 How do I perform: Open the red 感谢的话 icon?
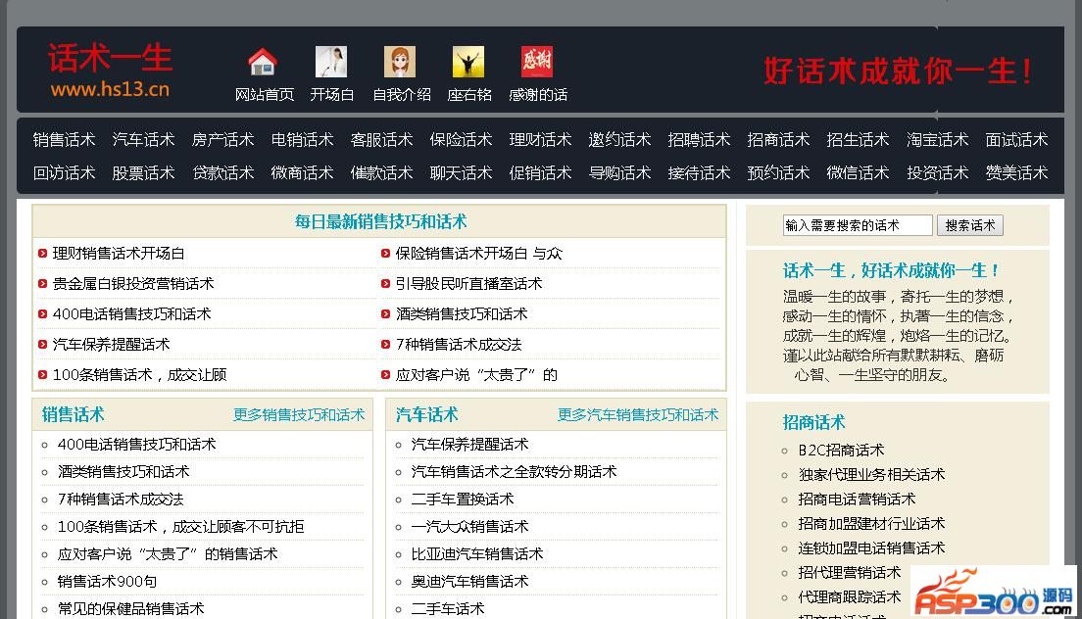537,63
